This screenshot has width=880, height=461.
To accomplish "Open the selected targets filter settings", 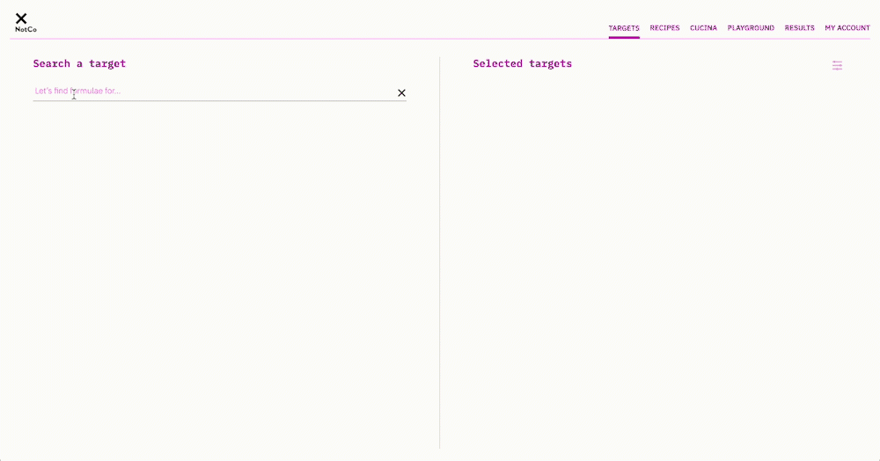I will [x=837, y=66].
